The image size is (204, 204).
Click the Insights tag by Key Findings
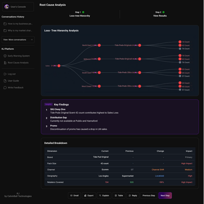coord(49,104)
